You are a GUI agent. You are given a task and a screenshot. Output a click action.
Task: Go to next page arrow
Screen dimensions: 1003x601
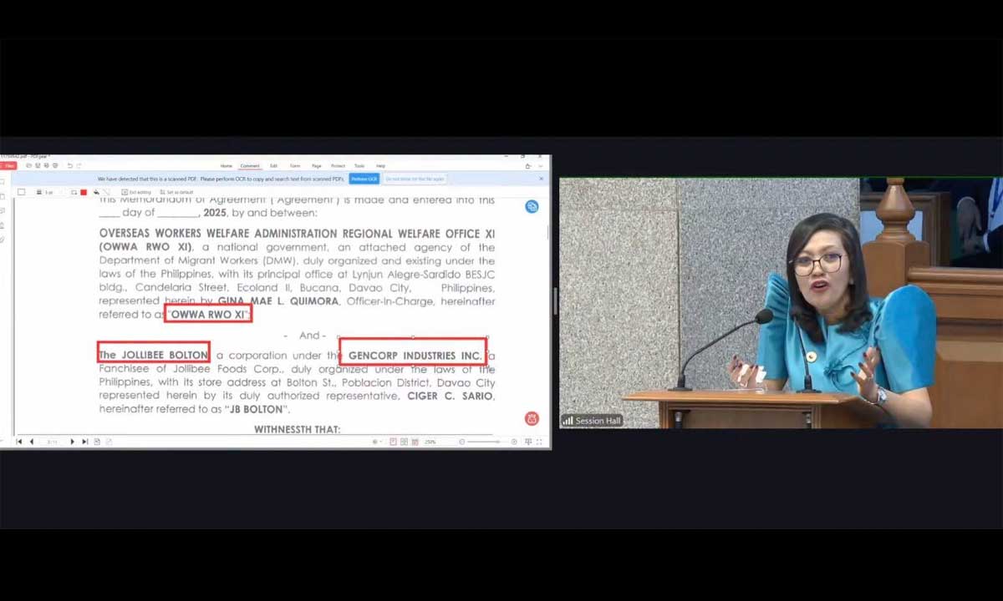pyautogui.click(x=72, y=442)
